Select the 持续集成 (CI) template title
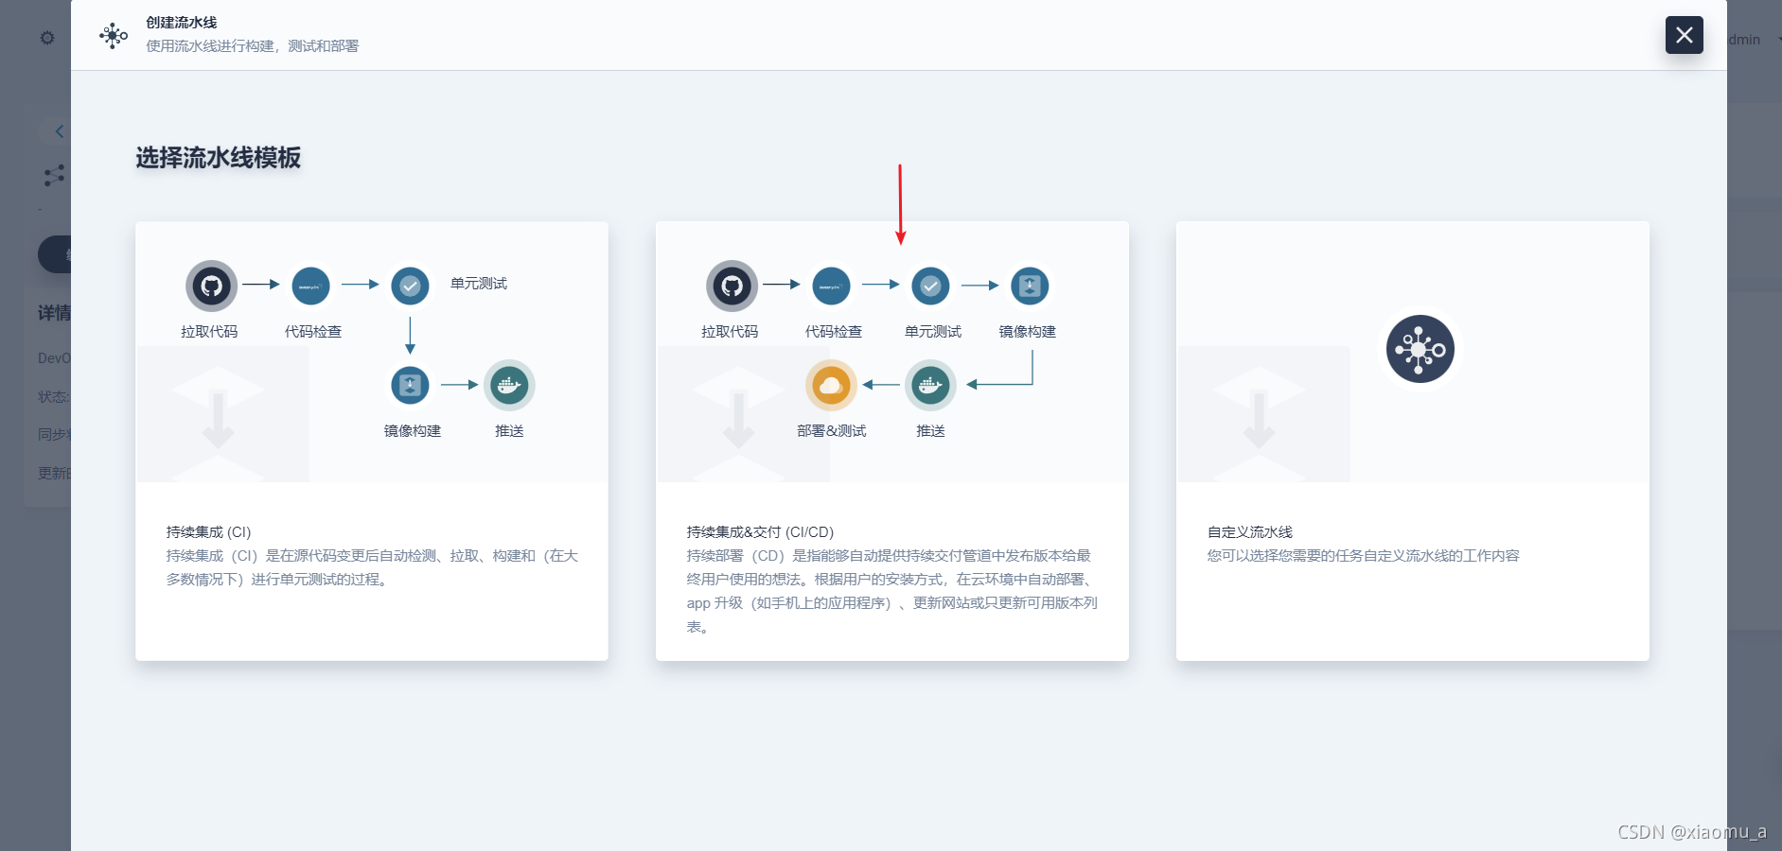The height and width of the screenshot is (851, 1782). 208,531
